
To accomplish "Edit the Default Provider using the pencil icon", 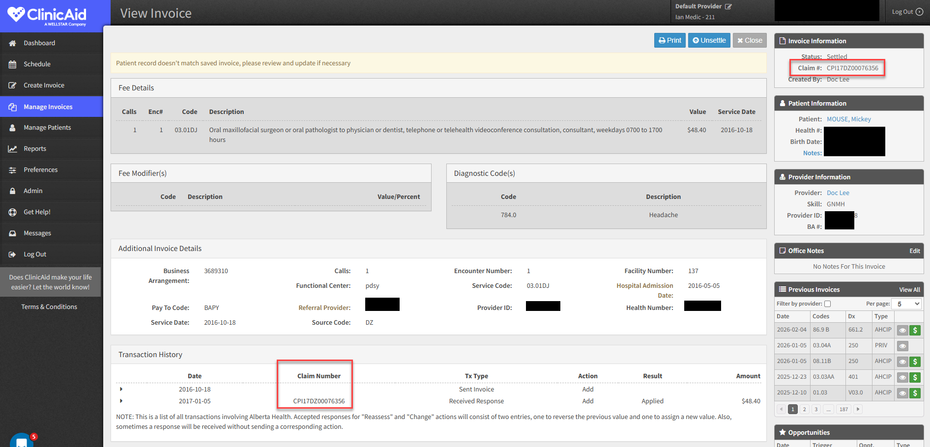I will [x=728, y=6].
